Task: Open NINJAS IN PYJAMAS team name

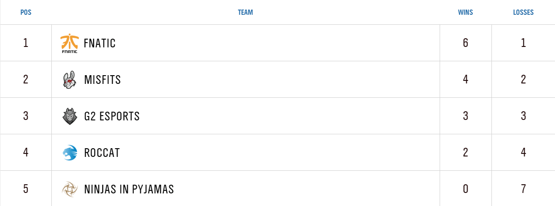Action: point(128,189)
